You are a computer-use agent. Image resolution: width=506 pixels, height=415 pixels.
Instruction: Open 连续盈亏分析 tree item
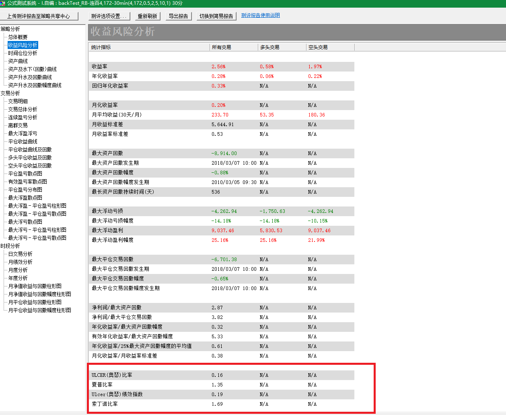(x=23, y=117)
